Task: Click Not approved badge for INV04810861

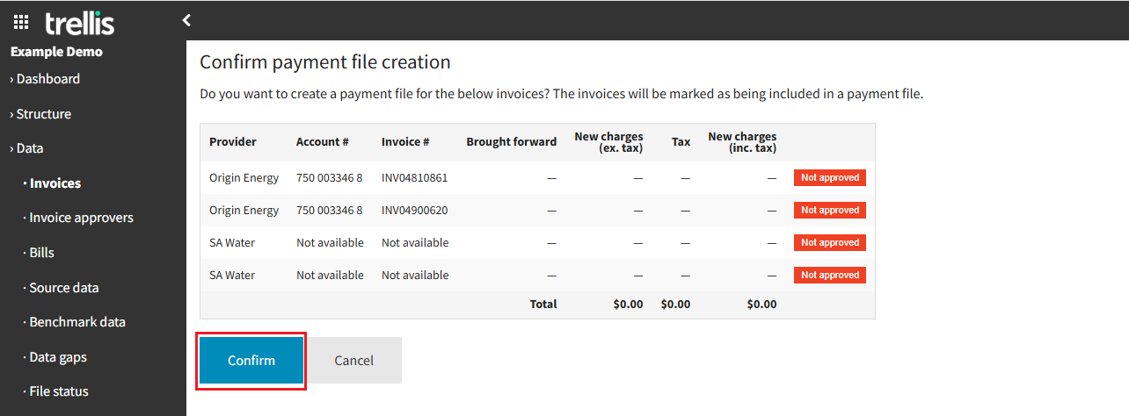Action: pyautogui.click(x=829, y=177)
